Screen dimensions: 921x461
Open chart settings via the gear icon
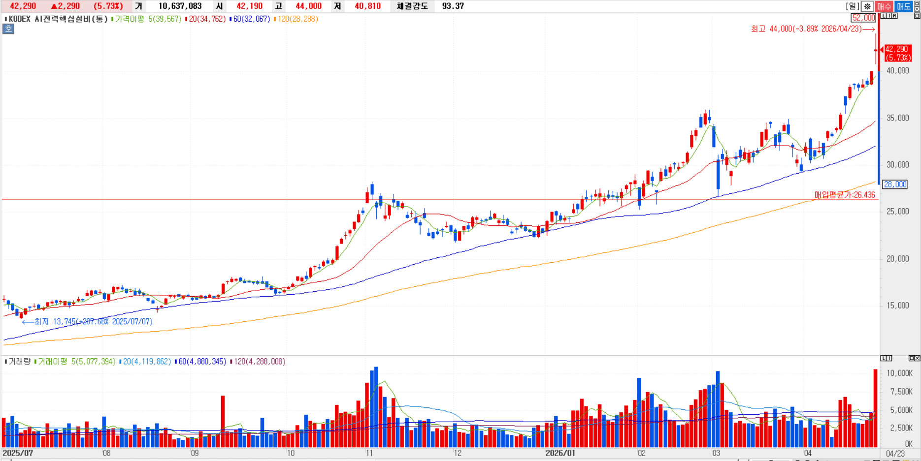867,6
